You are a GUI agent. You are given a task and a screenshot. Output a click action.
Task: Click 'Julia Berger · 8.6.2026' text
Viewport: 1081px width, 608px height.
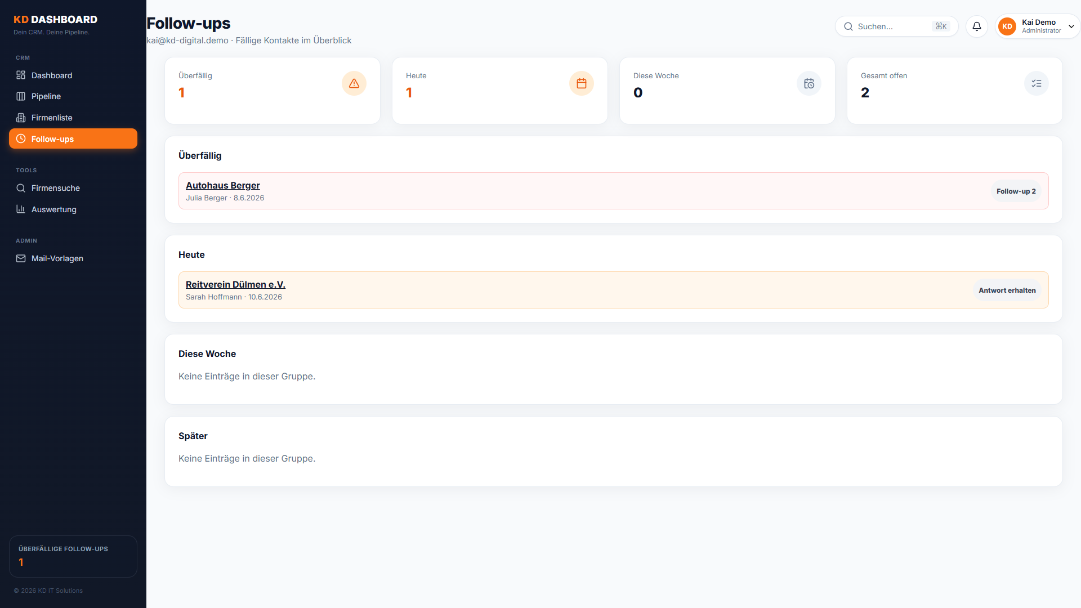(x=225, y=198)
